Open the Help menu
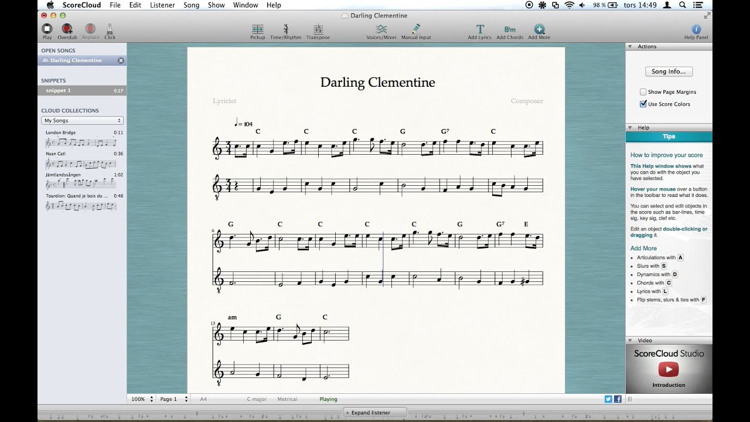 274,5
